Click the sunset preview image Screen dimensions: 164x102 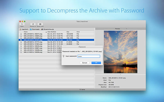[121, 52]
